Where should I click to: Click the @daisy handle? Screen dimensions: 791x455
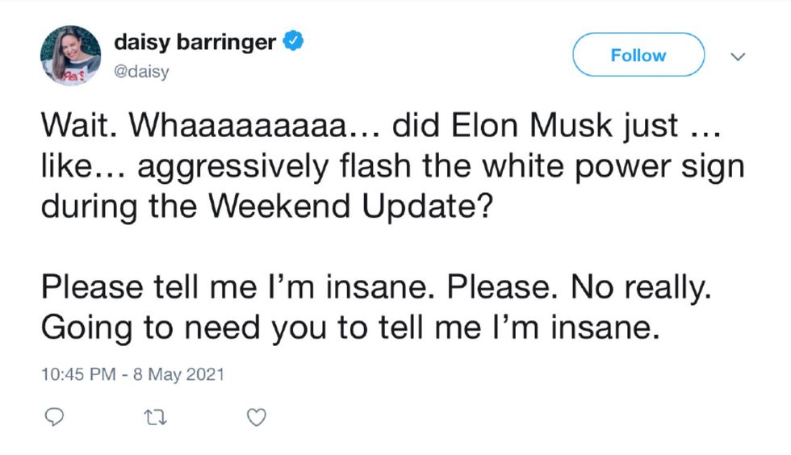pyautogui.click(x=141, y=72)
